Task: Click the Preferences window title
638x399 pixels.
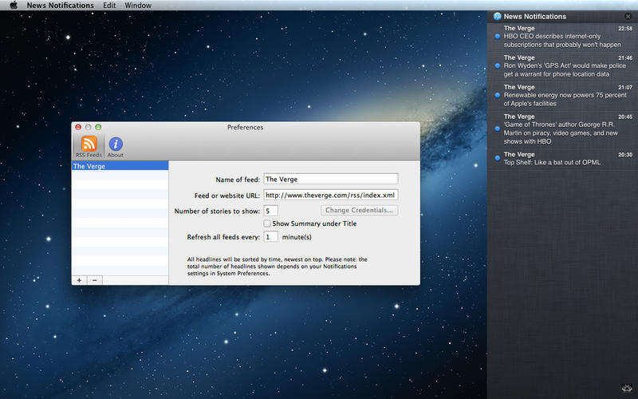Action: pos(245,127)
